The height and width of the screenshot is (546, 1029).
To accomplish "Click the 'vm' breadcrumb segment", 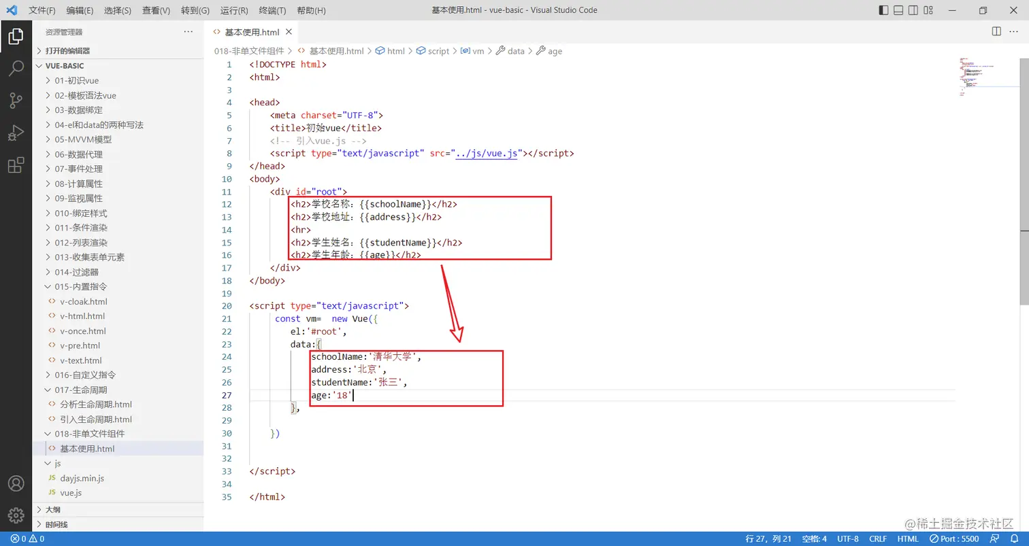I will (472, 51).
